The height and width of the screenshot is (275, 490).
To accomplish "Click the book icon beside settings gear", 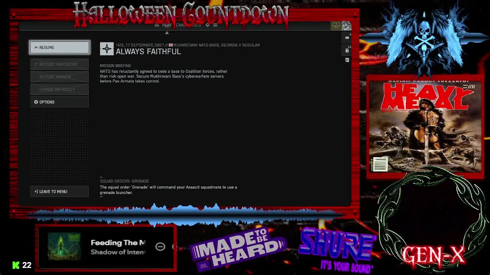I will tap(215, 25).
